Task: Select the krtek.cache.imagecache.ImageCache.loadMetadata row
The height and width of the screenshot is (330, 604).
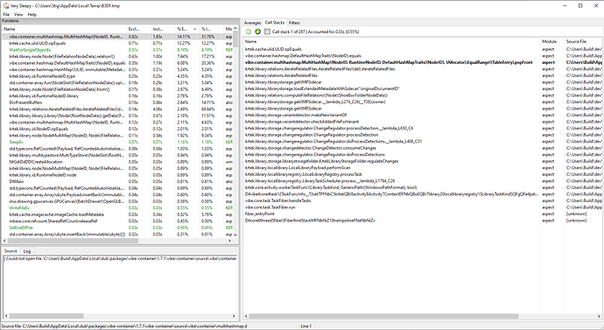Action: click(x=117, y=214)
